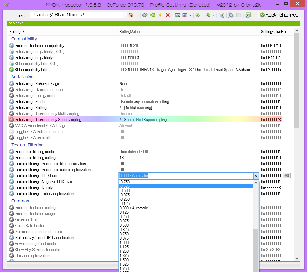Click the orange star create-profile icon

(160, 15)
